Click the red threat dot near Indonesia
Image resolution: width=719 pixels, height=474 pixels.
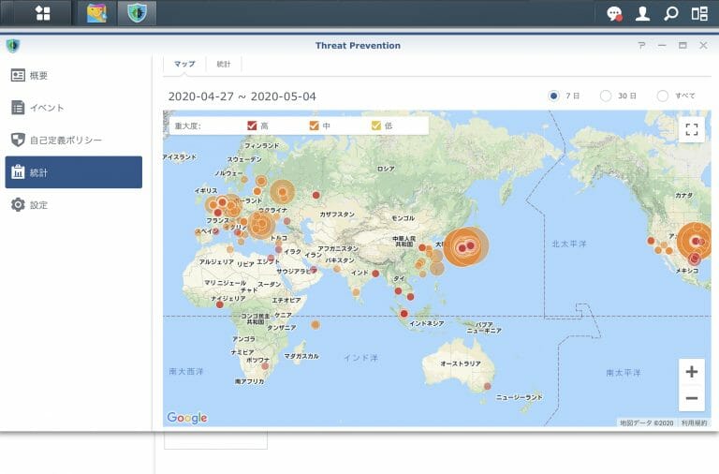(404, 314)
